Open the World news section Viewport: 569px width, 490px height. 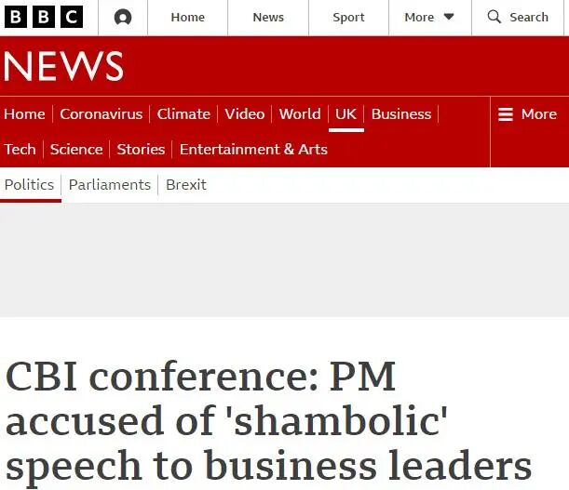coord(300,114)
